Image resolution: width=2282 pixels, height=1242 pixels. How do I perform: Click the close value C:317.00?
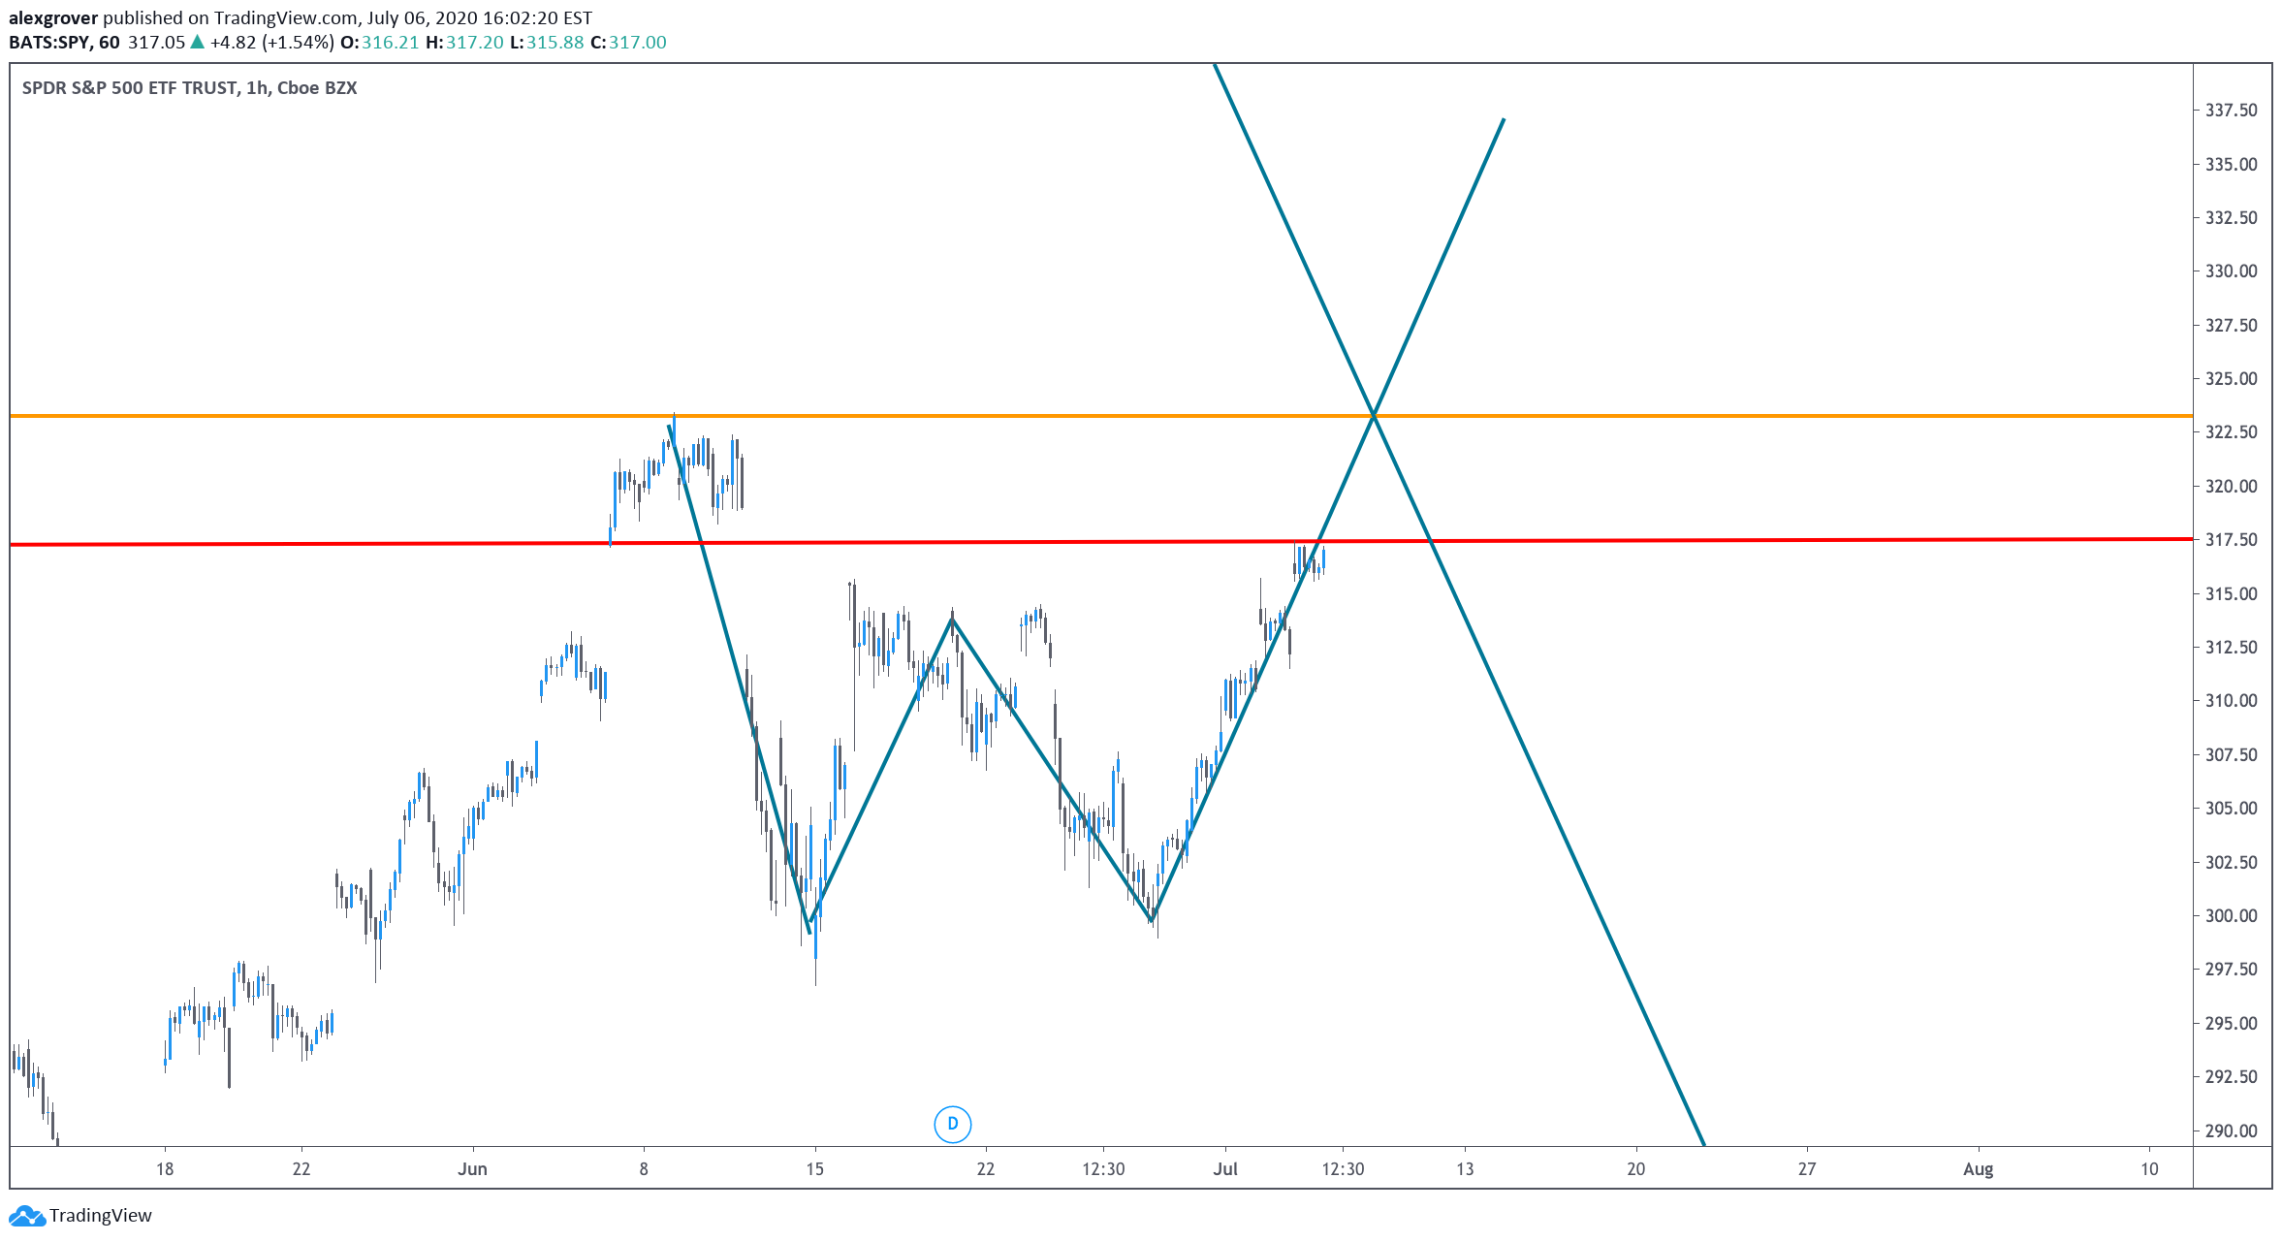tap(628, 42)
